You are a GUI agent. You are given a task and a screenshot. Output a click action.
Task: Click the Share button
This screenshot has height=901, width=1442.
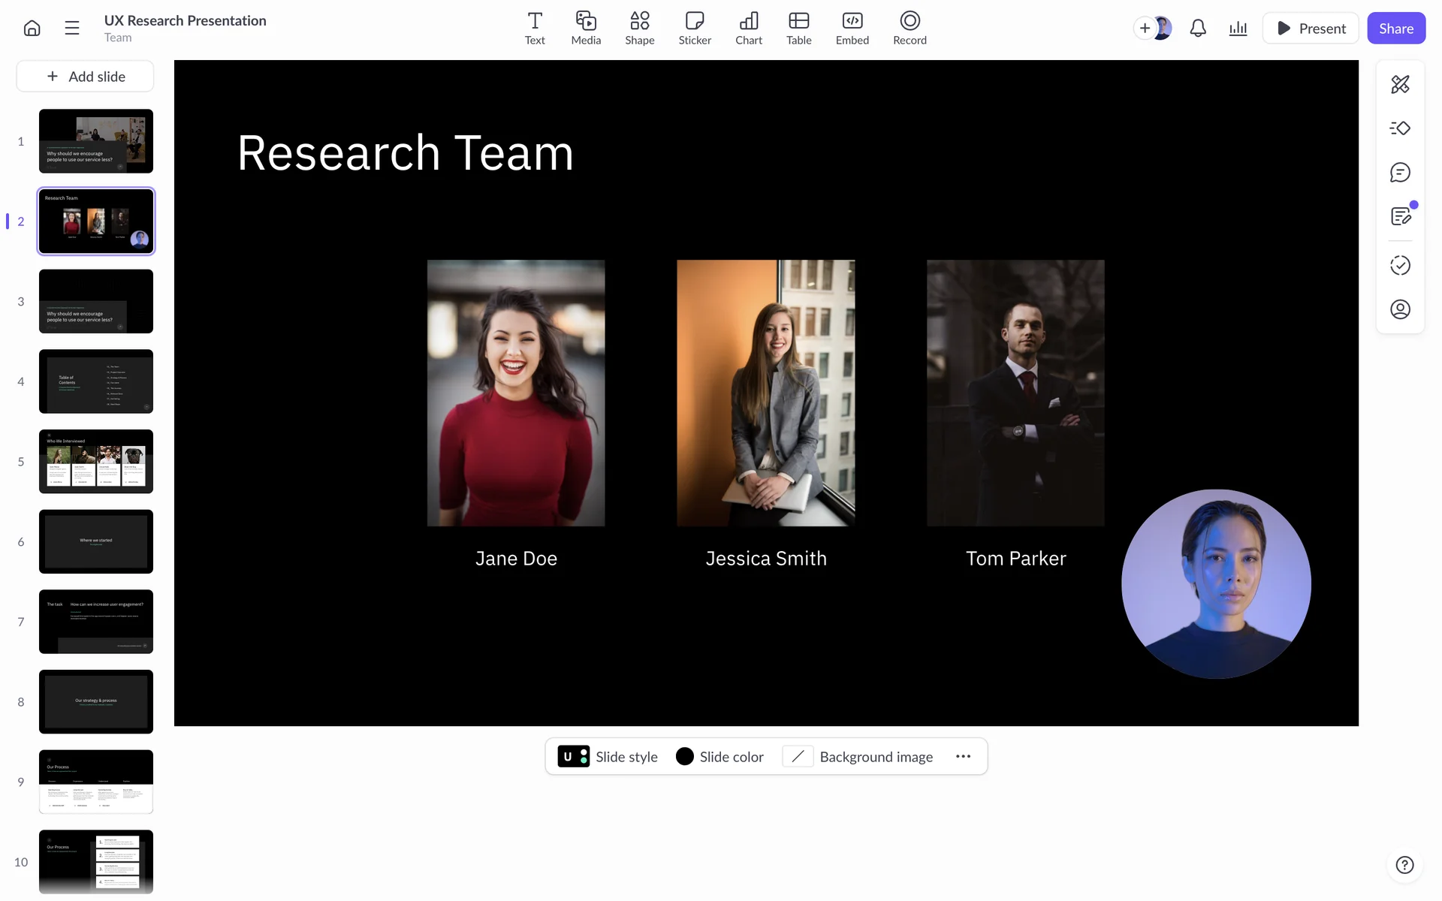tap(1395, 29)
